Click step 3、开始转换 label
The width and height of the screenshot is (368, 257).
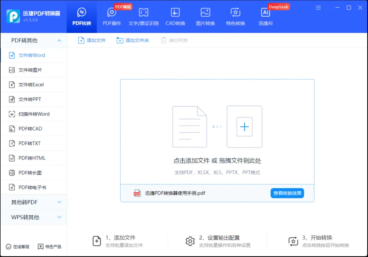pos(317,238)
